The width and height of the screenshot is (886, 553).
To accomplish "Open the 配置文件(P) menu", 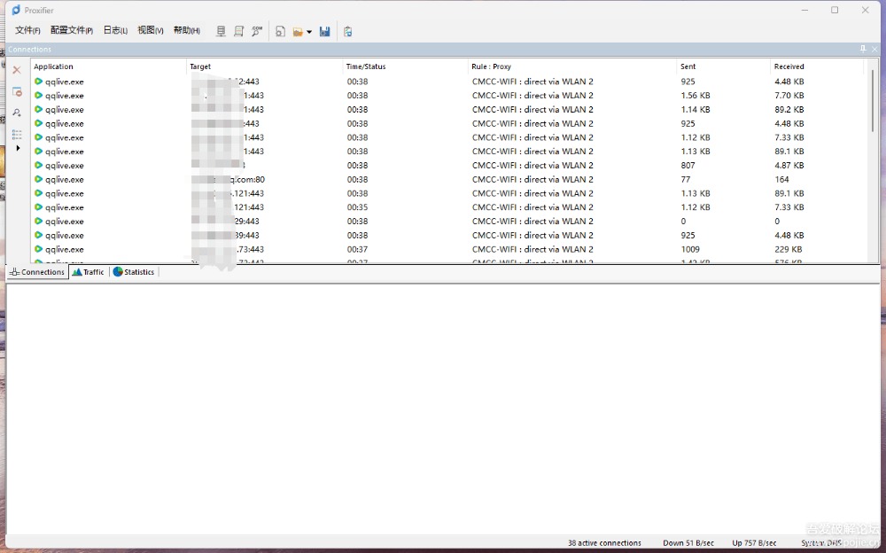I will 71,30.
